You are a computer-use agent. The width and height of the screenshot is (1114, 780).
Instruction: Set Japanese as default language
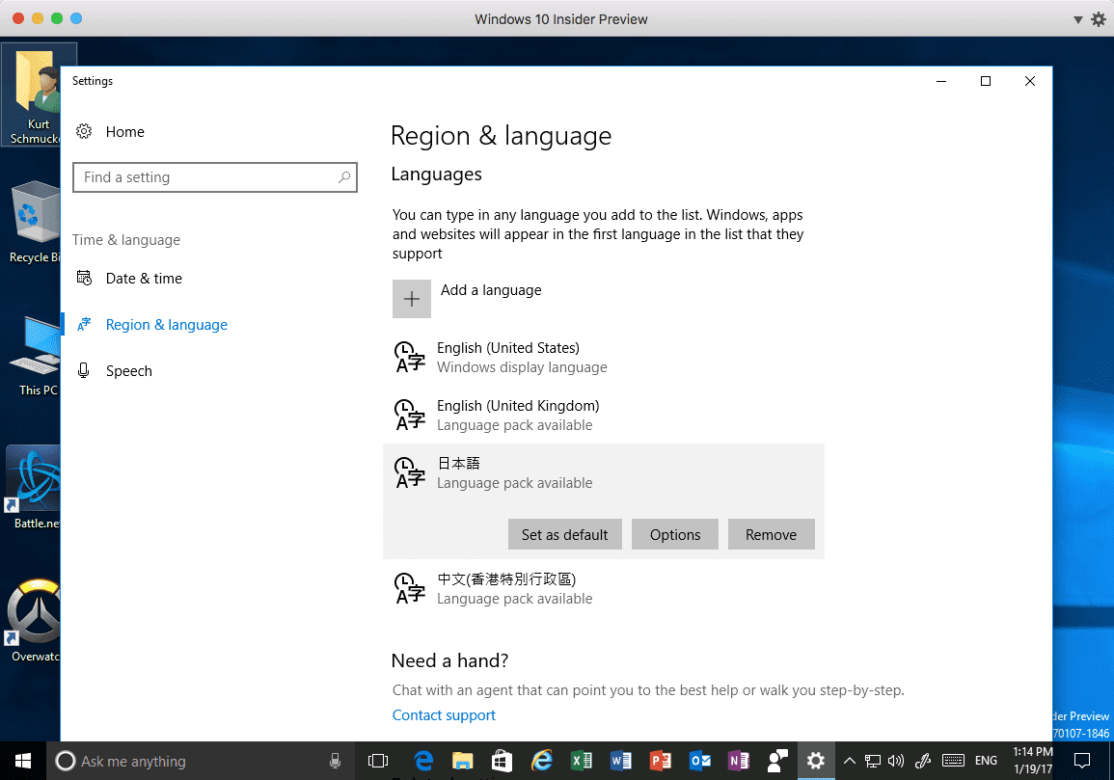click(565, 534)
